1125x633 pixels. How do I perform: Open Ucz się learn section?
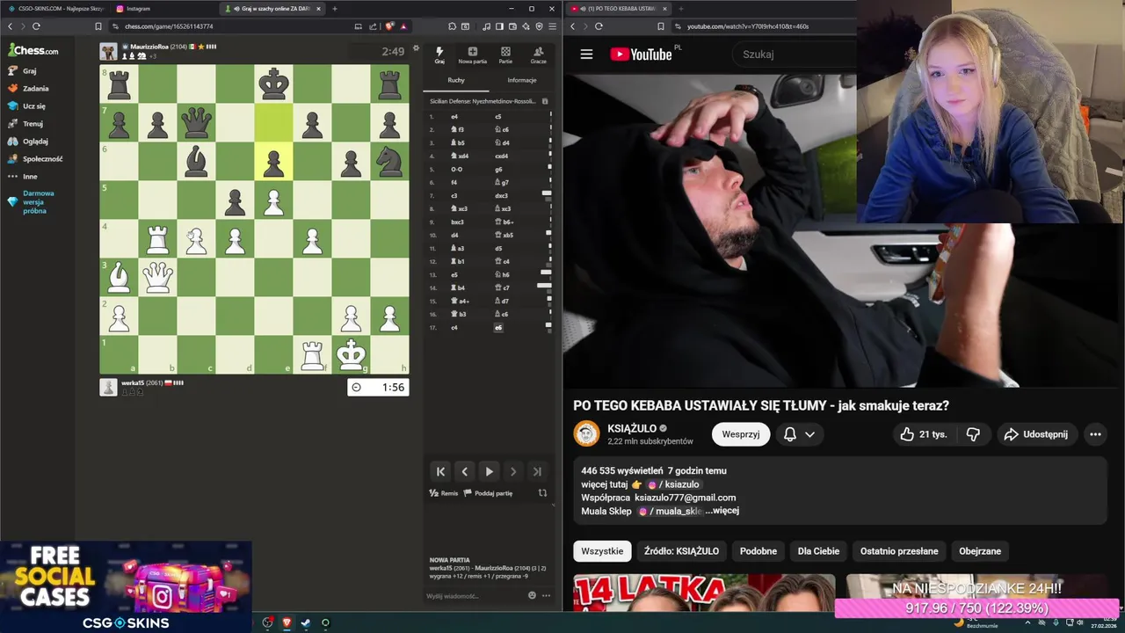(x=27, y=105)
